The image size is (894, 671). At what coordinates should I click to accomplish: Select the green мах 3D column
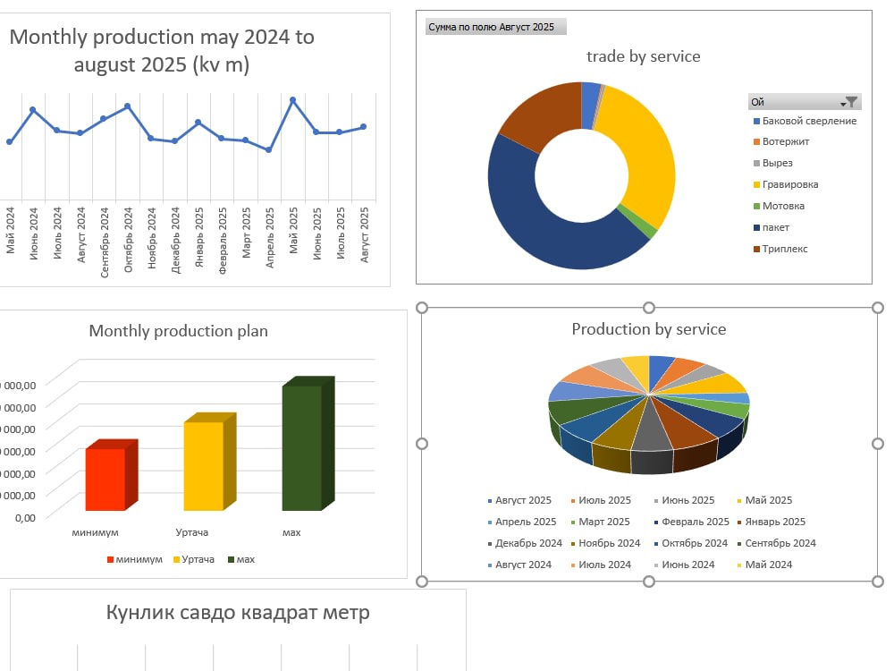pos(303,448)
